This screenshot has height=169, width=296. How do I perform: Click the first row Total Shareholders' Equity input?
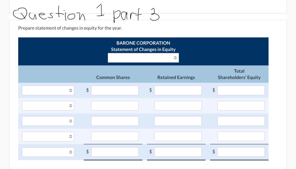[241, 90]
